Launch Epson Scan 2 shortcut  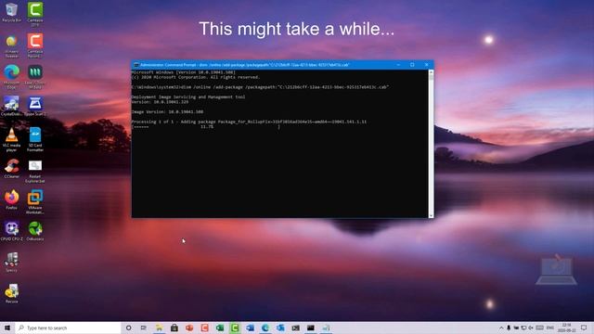(35, 105)
